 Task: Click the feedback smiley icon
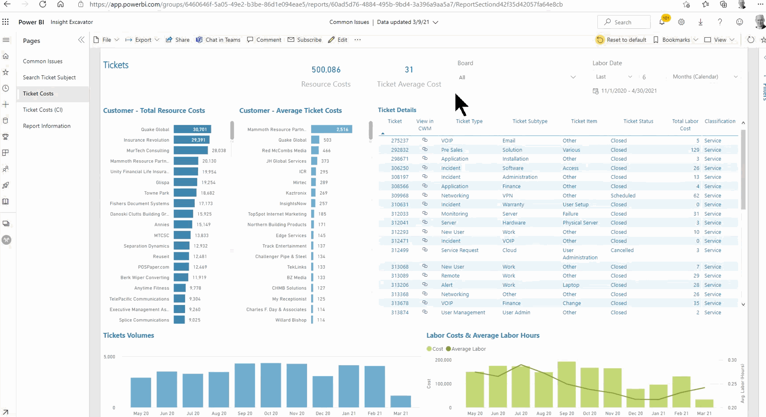739,22
